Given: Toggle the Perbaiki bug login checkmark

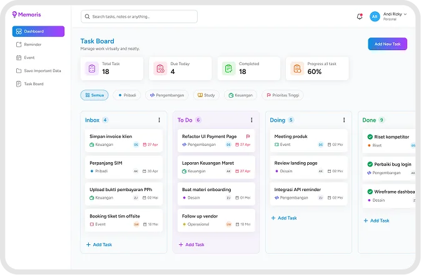Looking at the screenshot, I should click(x=370, y=164).
